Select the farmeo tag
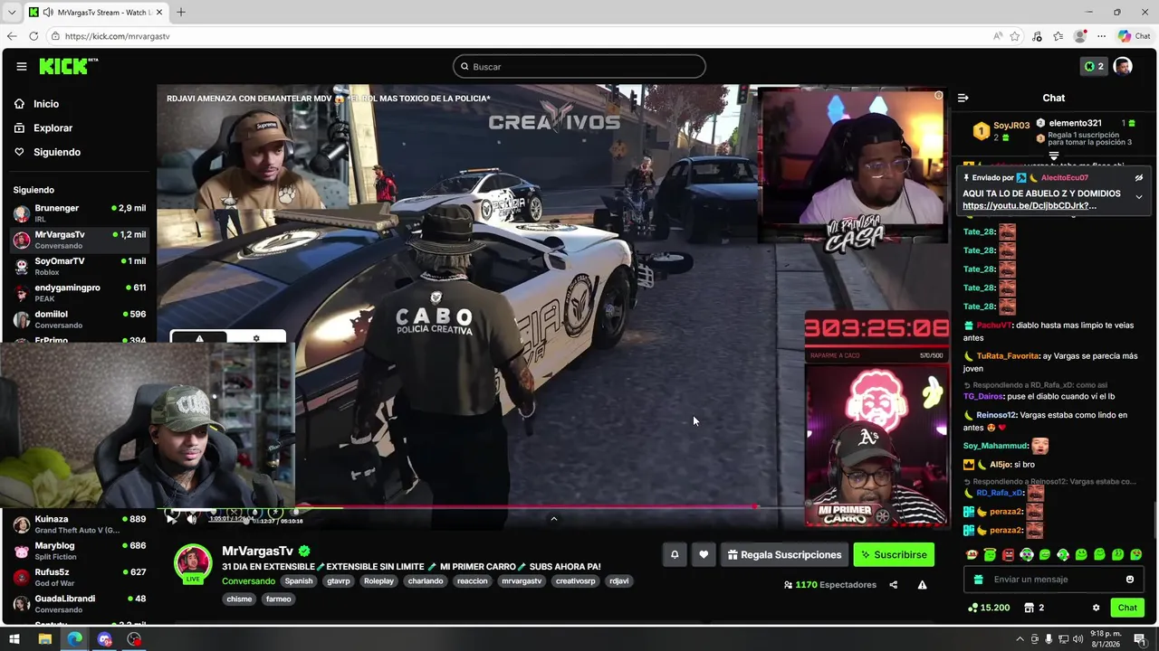Screen dimensions: 1159x651 pyautogui.click(x=278, y=599)
